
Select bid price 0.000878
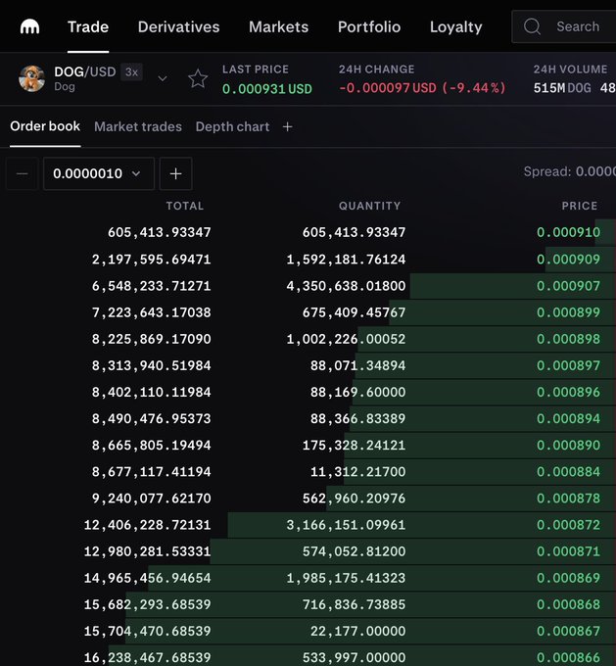coord(568,499)
